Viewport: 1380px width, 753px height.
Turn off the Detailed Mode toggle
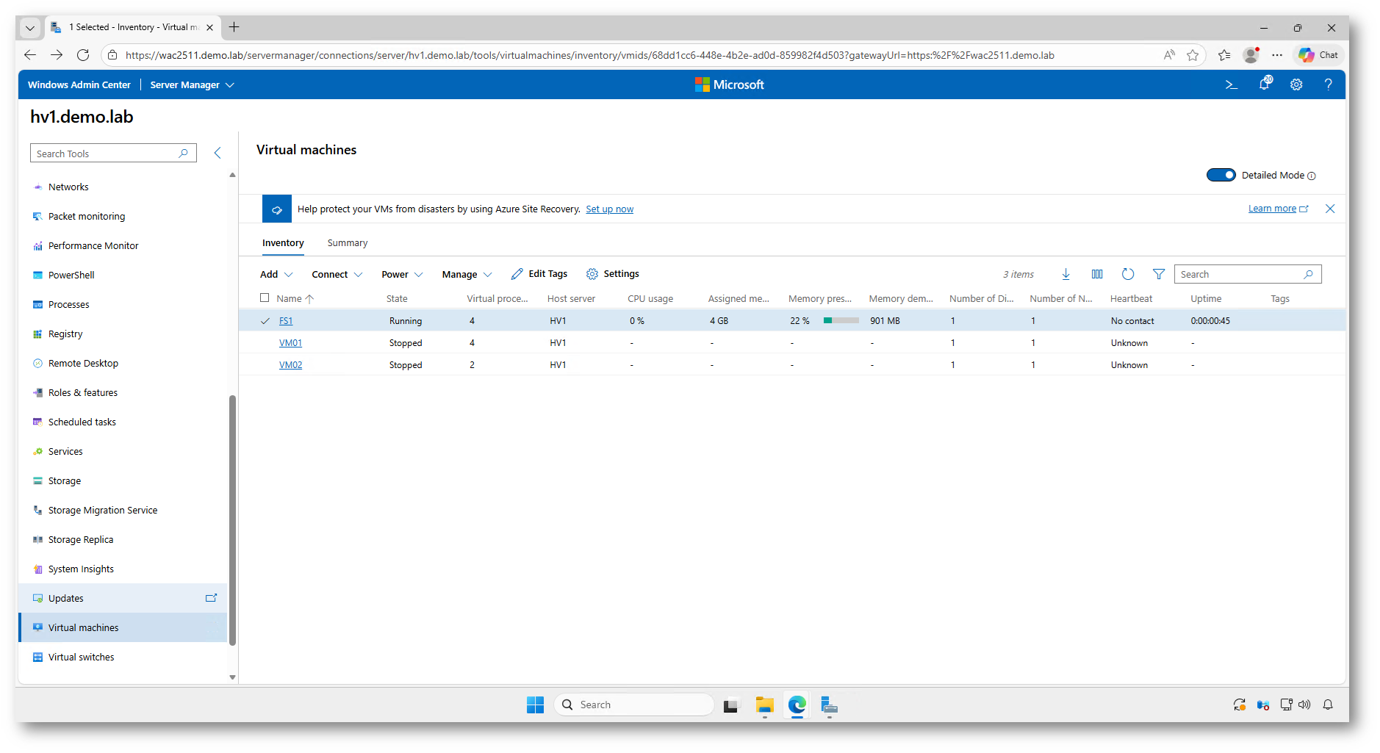click(1221, 175)
